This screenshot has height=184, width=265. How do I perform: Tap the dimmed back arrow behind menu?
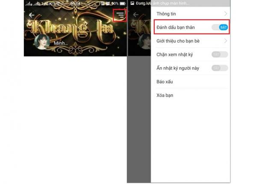pyautogui.click(x=135, y=15)
